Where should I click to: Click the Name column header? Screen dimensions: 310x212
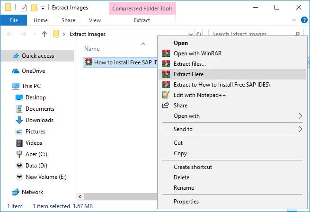pos(92,49)
